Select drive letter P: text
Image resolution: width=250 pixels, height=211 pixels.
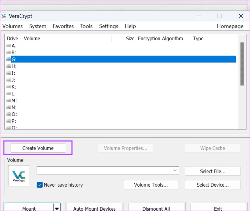[x=14, y=121]
